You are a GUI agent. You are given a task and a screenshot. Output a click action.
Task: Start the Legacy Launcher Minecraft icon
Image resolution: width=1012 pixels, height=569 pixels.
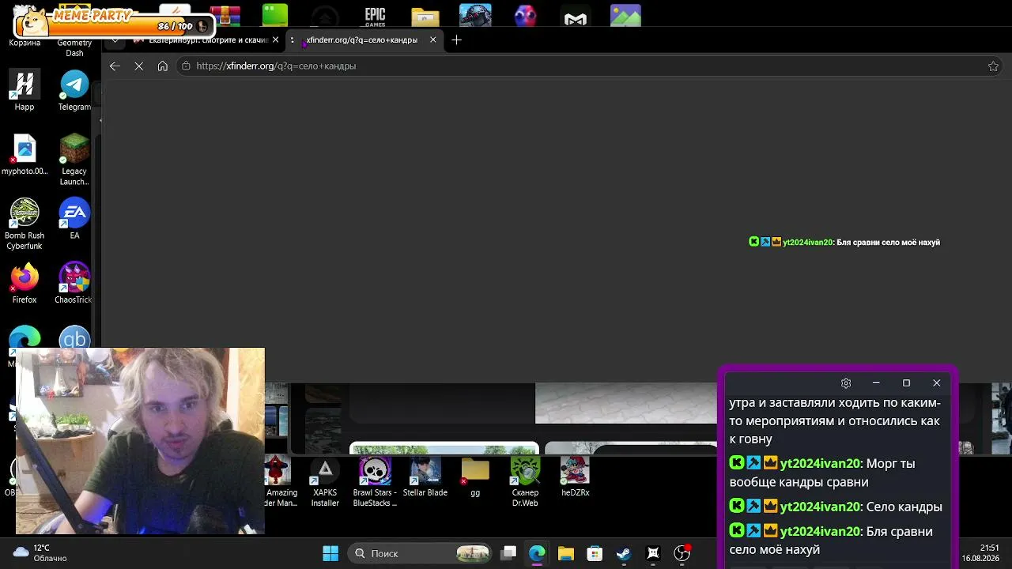pos(74,159)
